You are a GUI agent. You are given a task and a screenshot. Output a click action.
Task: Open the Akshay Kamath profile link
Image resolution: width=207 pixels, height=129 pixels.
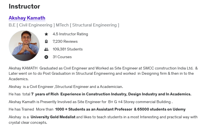coord(27,18)
